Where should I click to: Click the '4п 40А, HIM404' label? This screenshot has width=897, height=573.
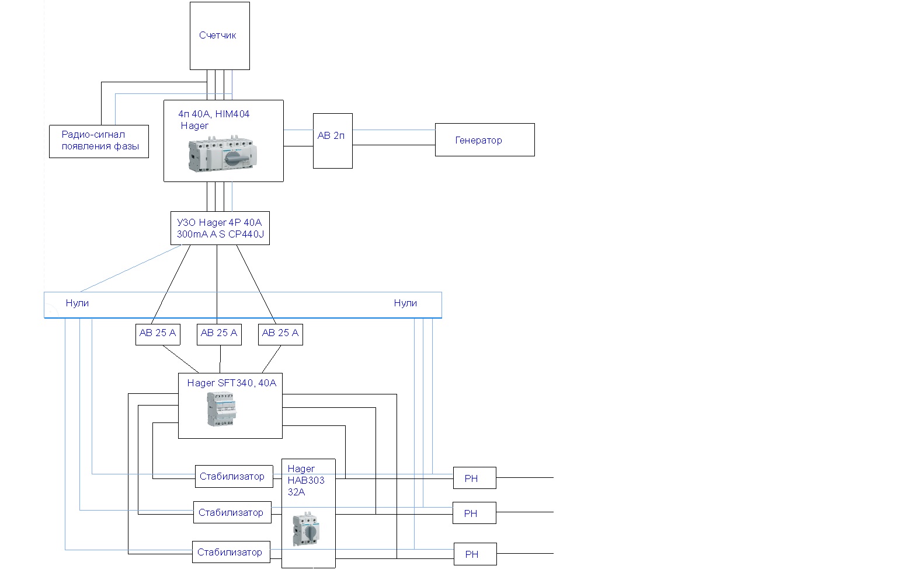[214, 114]
